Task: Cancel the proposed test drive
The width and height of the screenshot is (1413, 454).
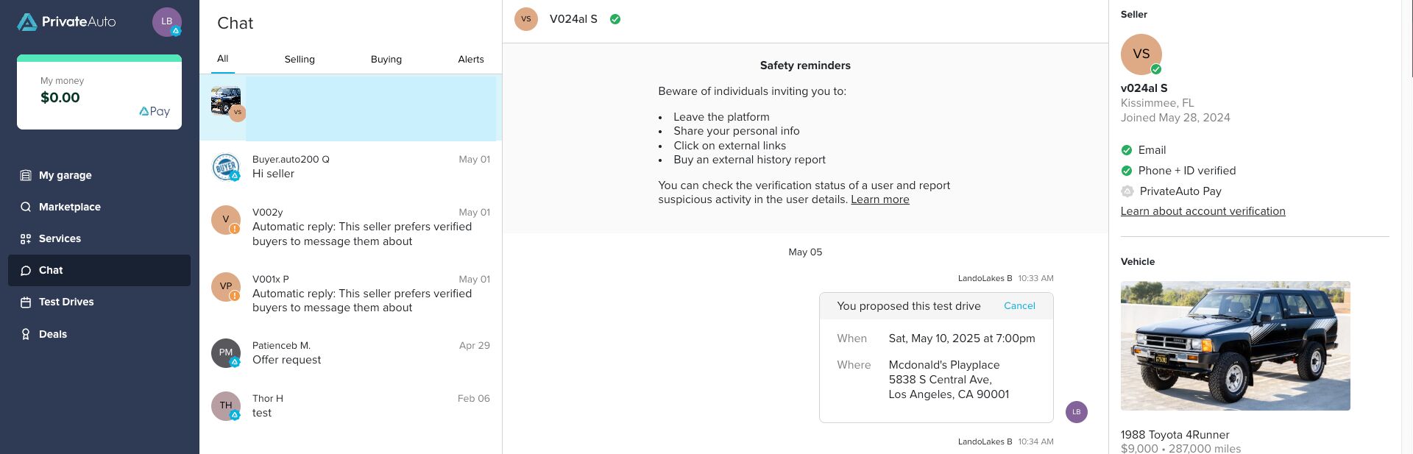Action: (x=1019, y=306)
